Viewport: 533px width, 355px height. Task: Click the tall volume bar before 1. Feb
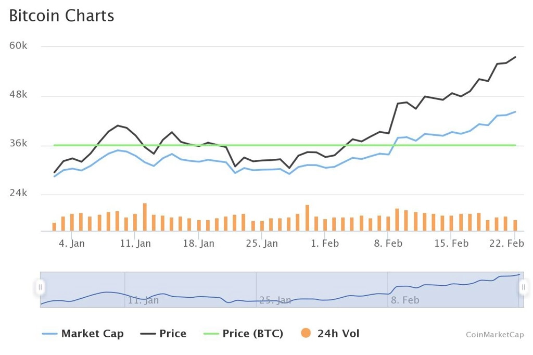(307, 218)
